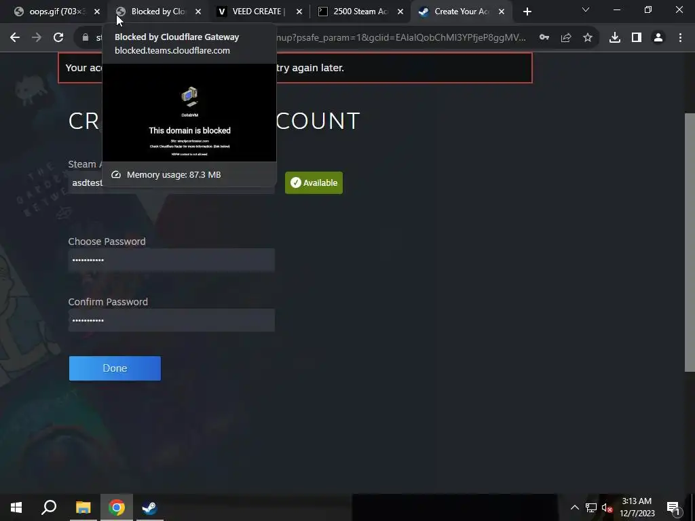Open a new browser tab
Image resolution: width=695 pixels, height=521 pixels.
click(527, 12)
